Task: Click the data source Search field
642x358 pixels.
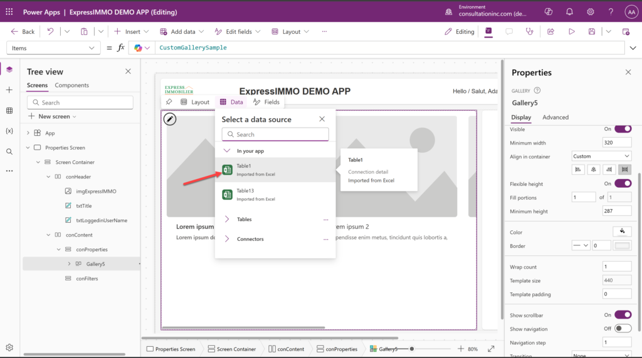Action: pos(275,134)
